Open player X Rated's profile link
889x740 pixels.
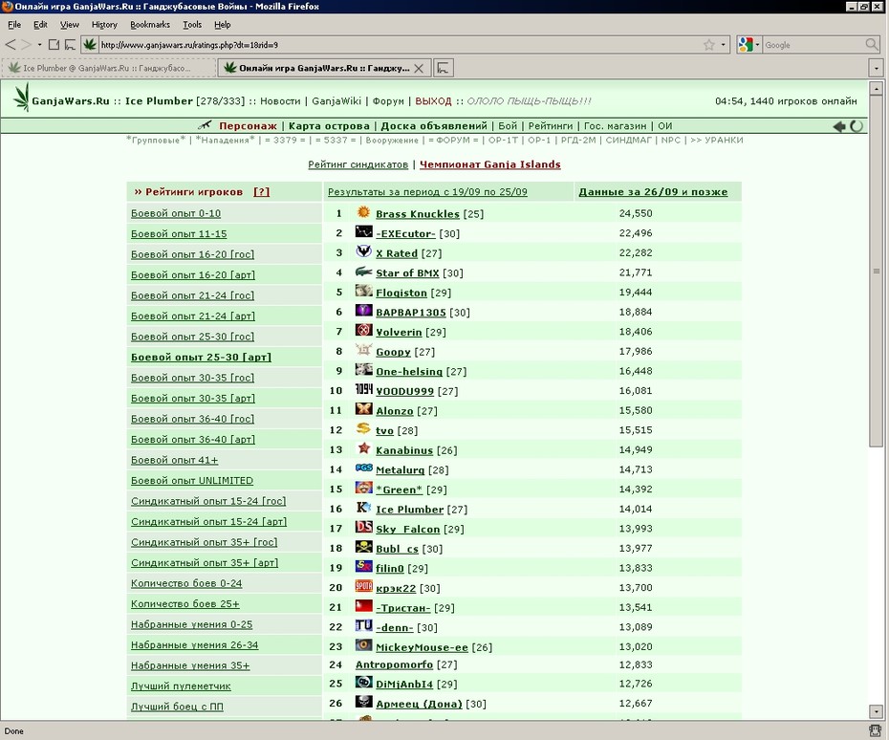click(x=397, y=253)
